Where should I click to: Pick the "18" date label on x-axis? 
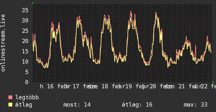[105, 86]
